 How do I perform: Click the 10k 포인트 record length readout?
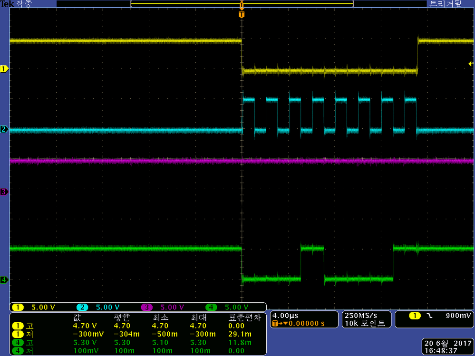[365, 324]
